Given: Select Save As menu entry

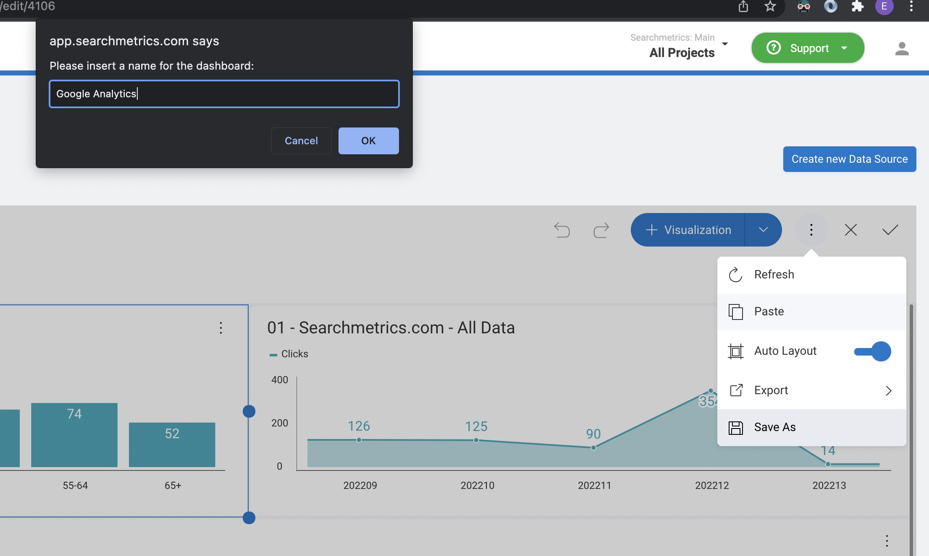Looking at the screenshot, I should 811,427.
